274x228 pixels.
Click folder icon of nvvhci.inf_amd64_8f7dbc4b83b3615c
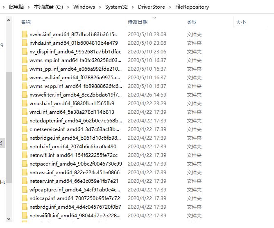25,35
